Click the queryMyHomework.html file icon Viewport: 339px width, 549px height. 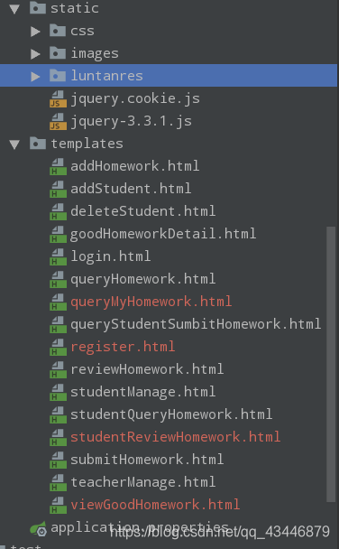click(58, 302)
